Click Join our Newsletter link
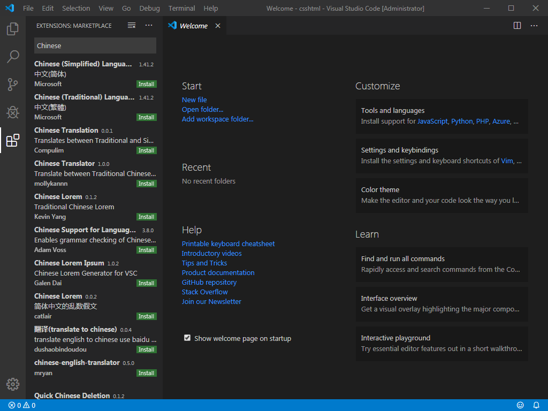548x411 pixels. coord(211,302)
